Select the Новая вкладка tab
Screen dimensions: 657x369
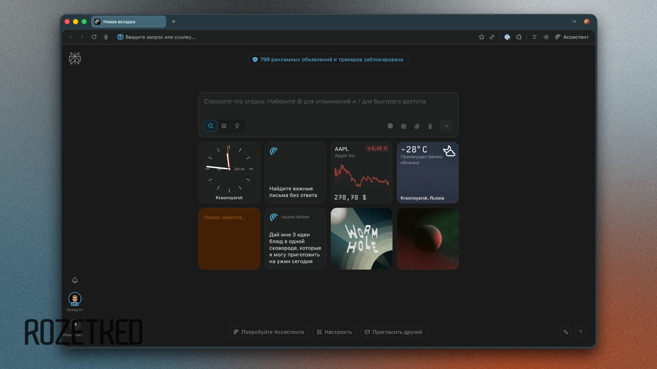tap(128, 22)
